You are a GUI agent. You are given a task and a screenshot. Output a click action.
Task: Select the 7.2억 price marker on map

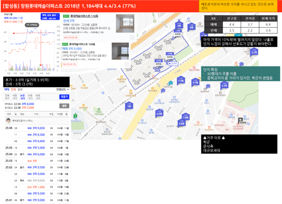181,81
